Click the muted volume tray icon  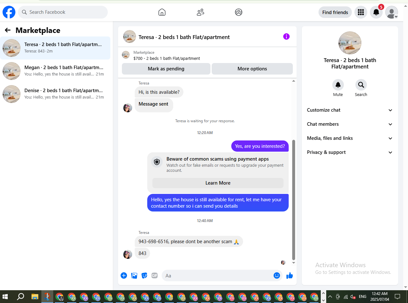point(353,297)
